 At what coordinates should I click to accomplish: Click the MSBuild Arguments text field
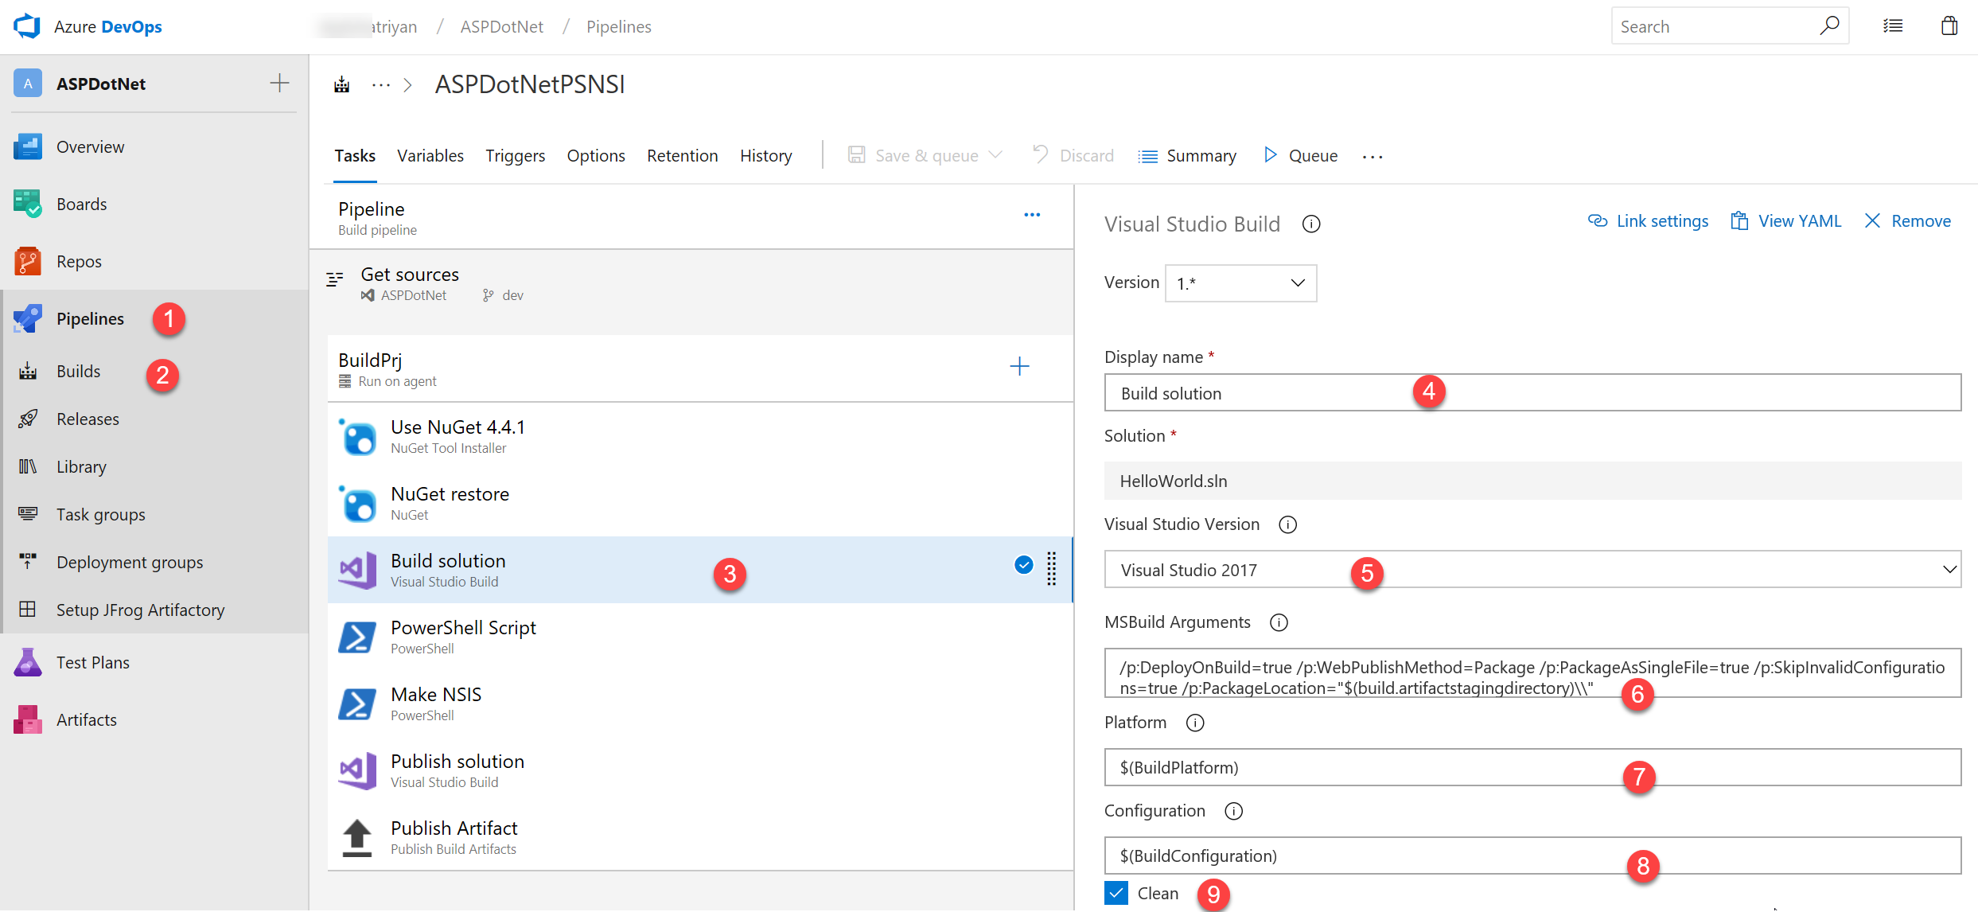(x=1532, y=673)
